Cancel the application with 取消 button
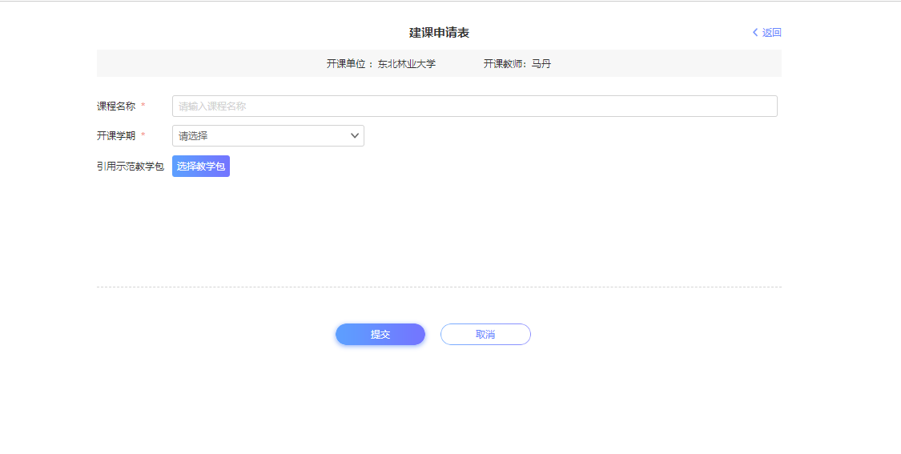The height and width of the screenshot is (454, 901). [x=485, y=335]
